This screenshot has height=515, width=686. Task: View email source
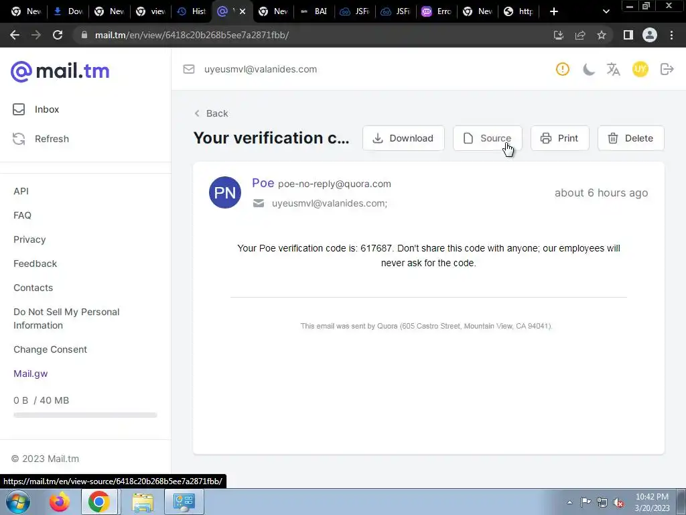(488, 138)
